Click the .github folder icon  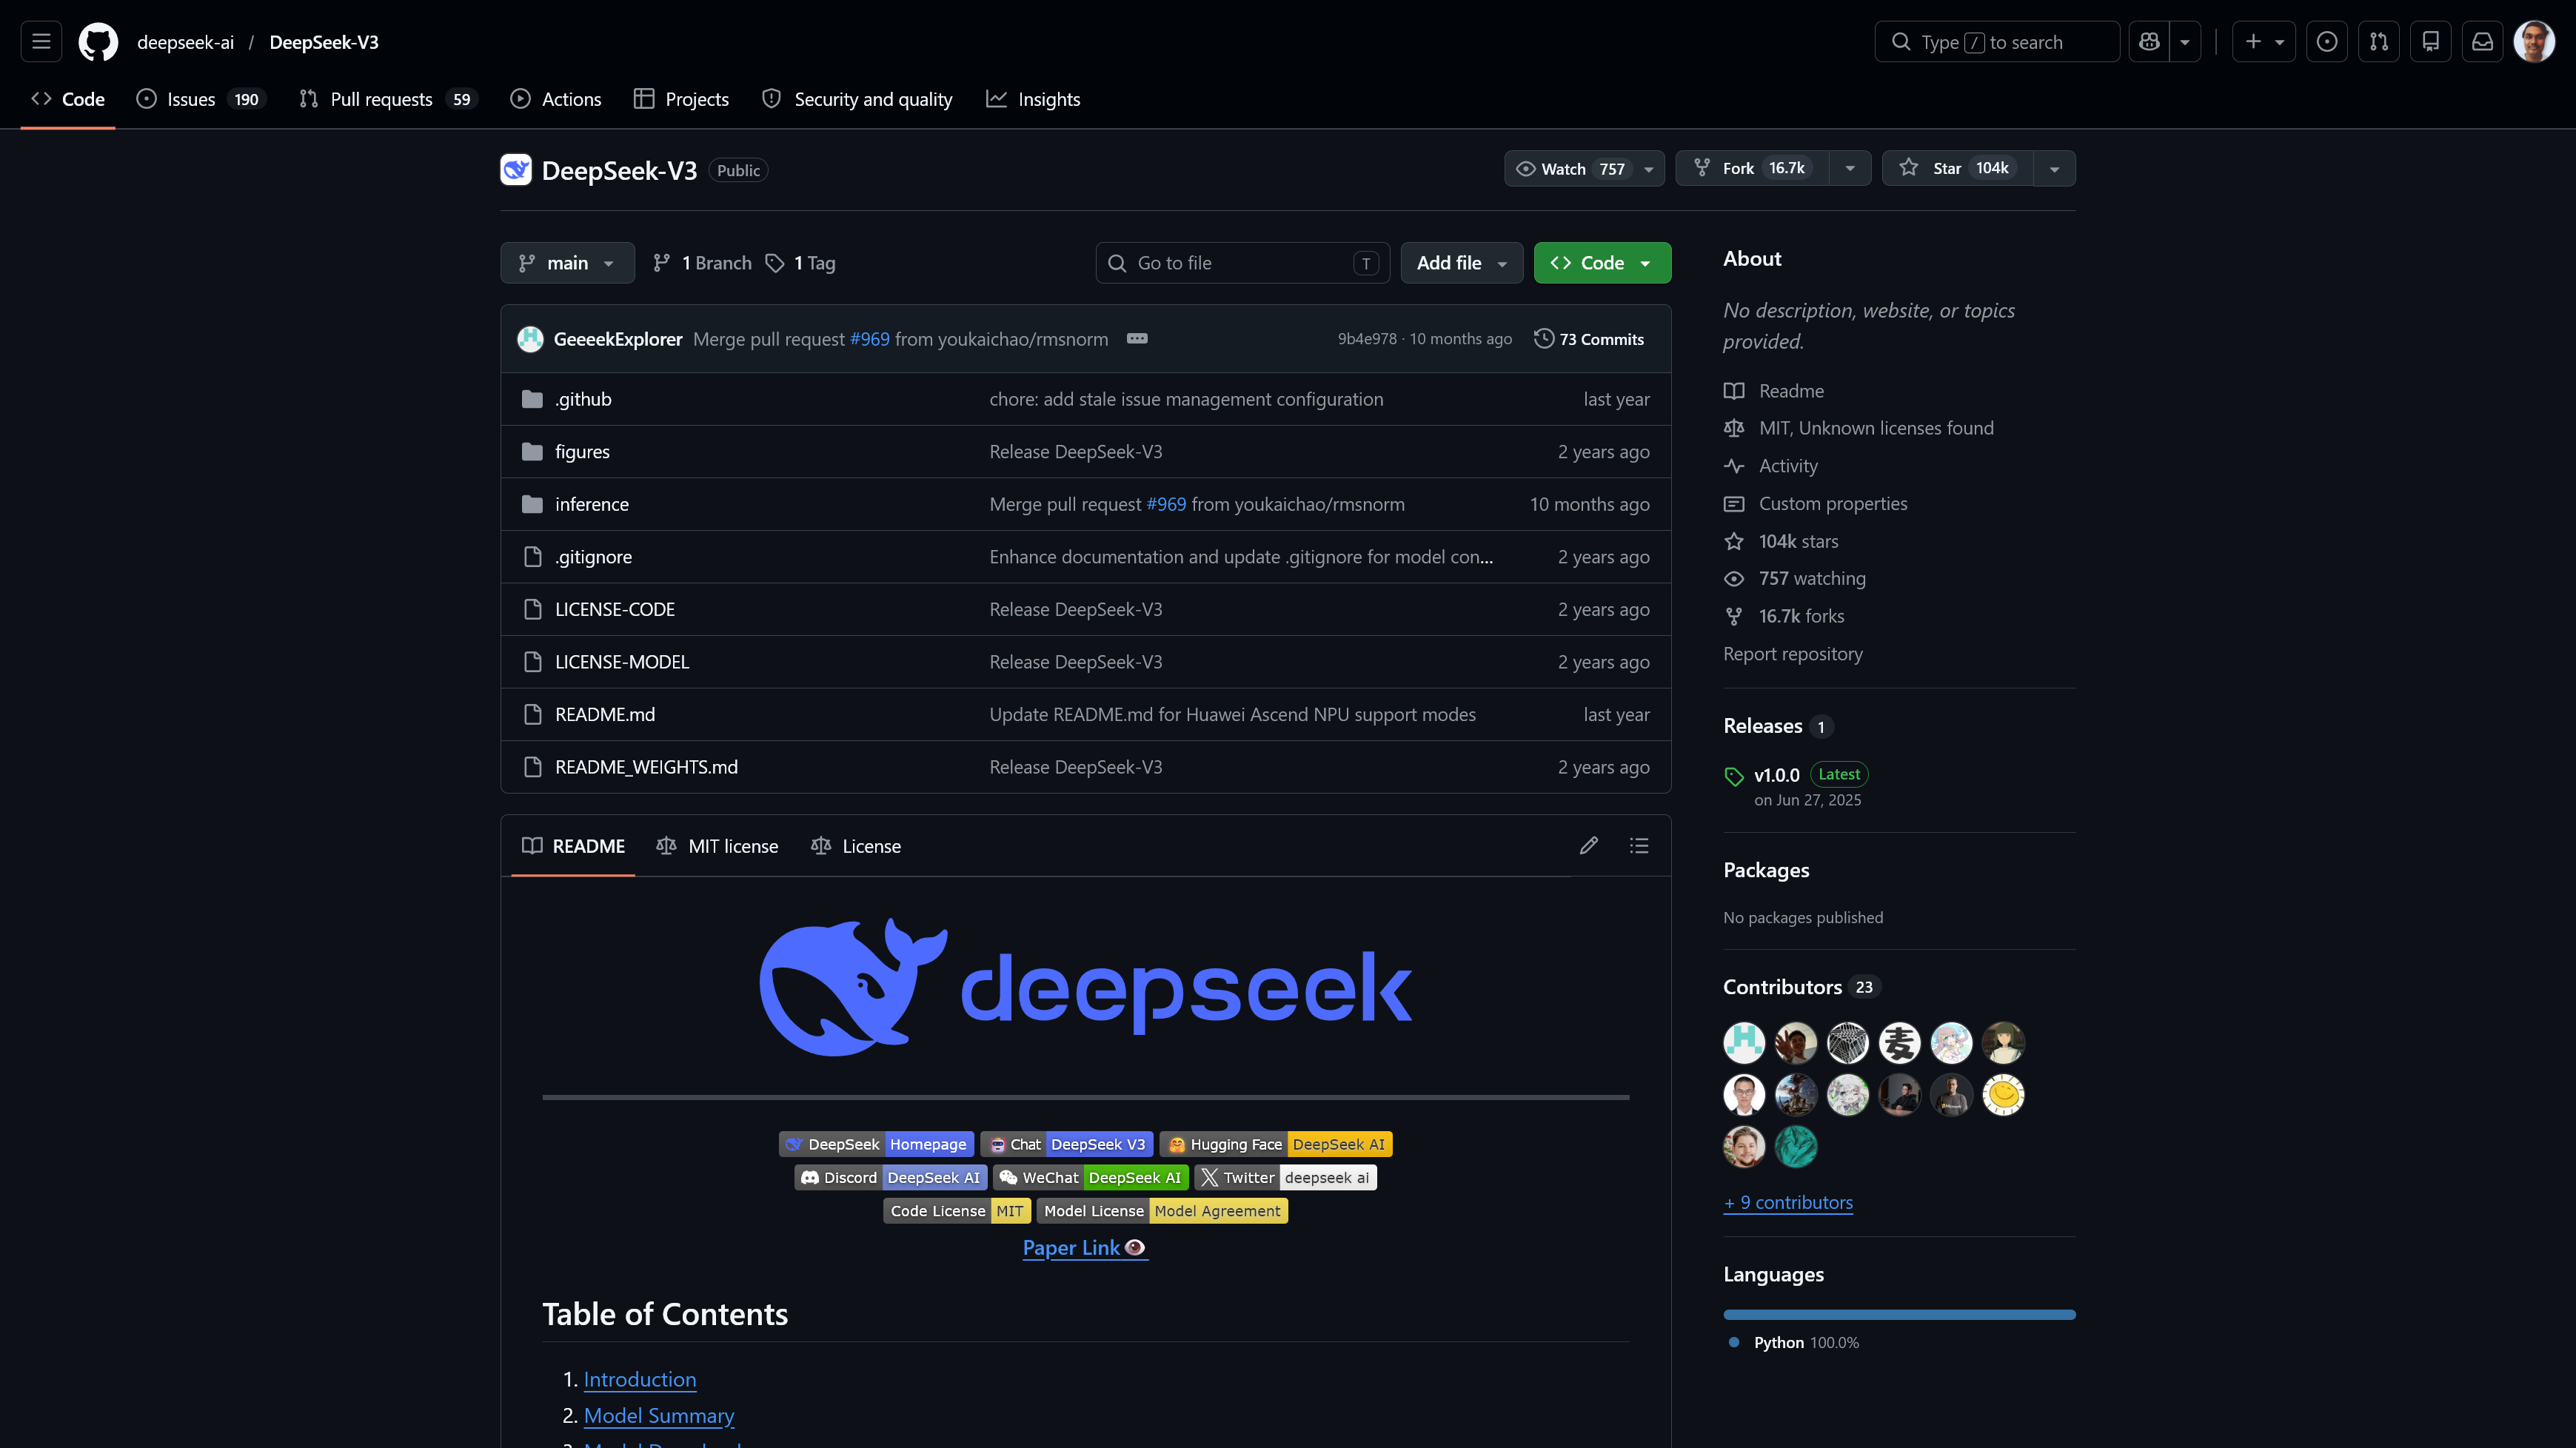[x=532, y=399]
